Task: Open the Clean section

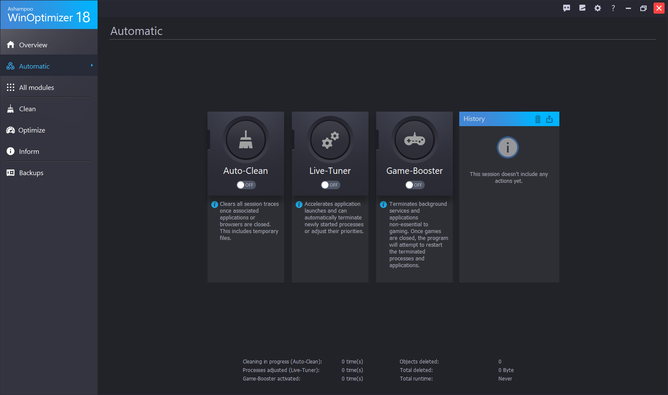Action: (x=49, y=109)
